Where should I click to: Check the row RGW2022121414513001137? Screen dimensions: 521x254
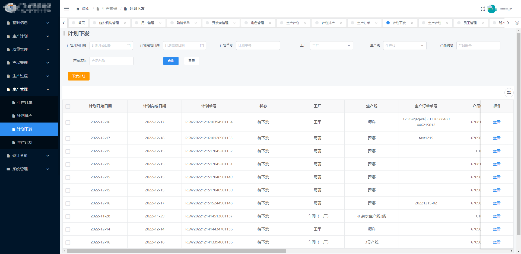click(68, 216)
